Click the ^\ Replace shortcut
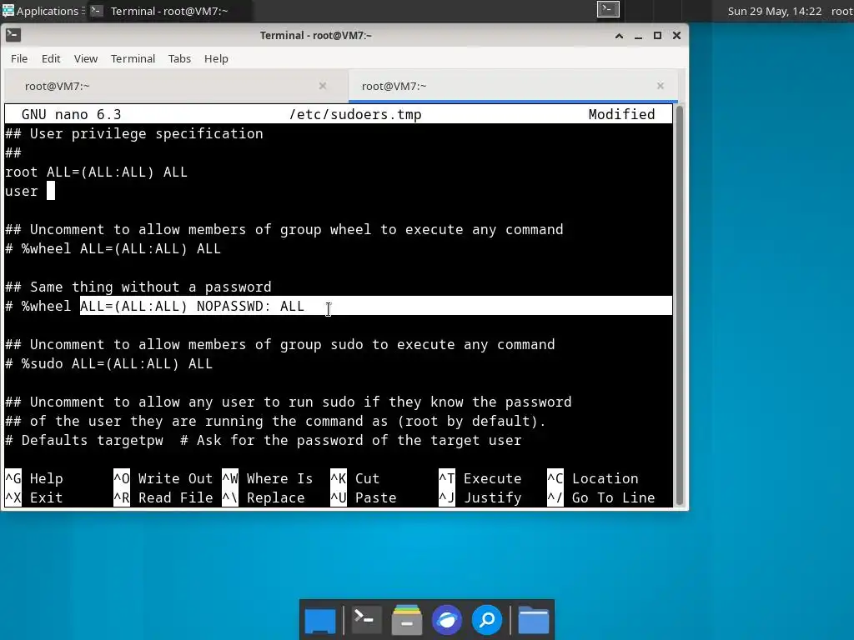This screenshot has width=854, height=640. click(x=264, y=497)
